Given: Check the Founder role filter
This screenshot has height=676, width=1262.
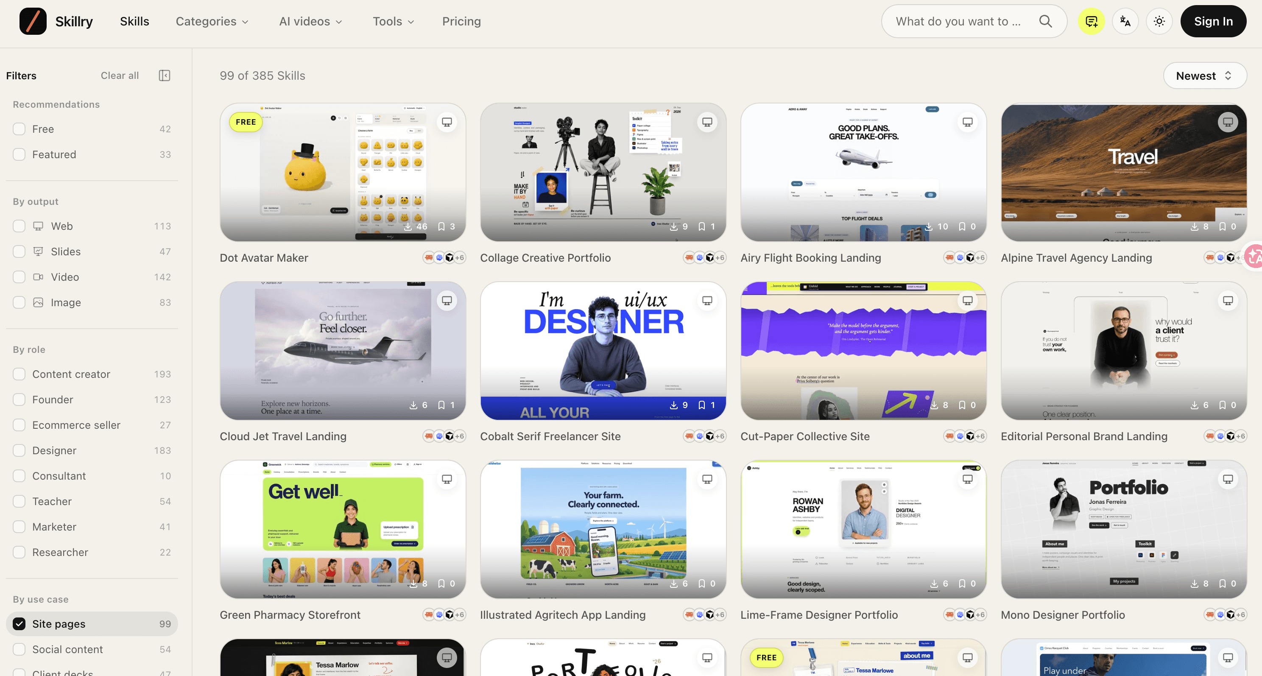Looking at the screenshot, I should 19,399.
